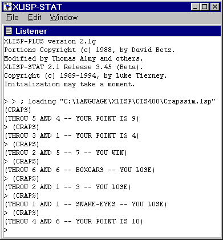Click "Initialization may take a moment." line

coord(70,84)
